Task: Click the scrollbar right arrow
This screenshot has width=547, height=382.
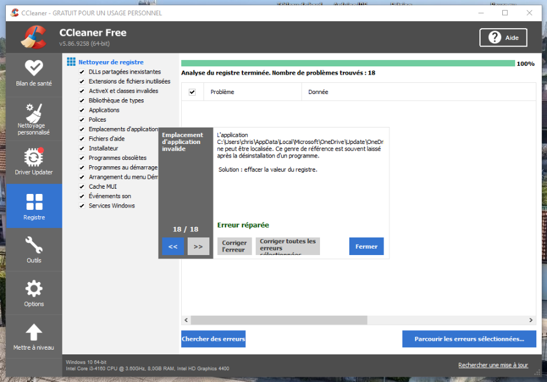Action: coord(531,320)
